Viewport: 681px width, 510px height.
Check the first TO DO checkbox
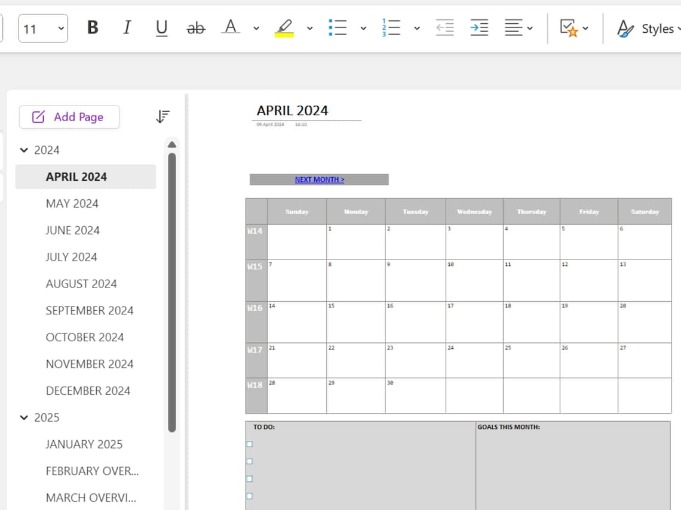click(248, 444)
